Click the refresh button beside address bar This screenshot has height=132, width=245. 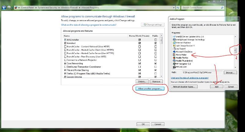tap(178, 7)
